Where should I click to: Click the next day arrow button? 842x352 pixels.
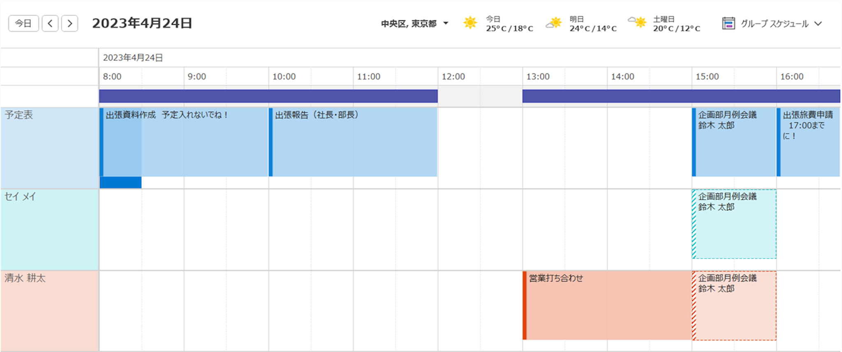[x=70, y=23]
